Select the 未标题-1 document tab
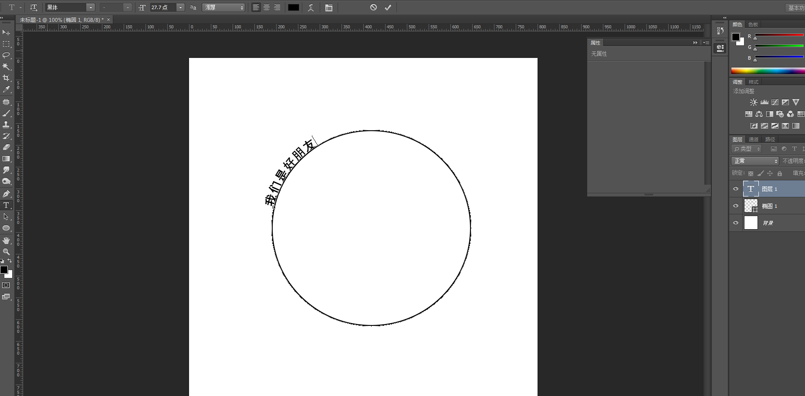 [62, 20]
